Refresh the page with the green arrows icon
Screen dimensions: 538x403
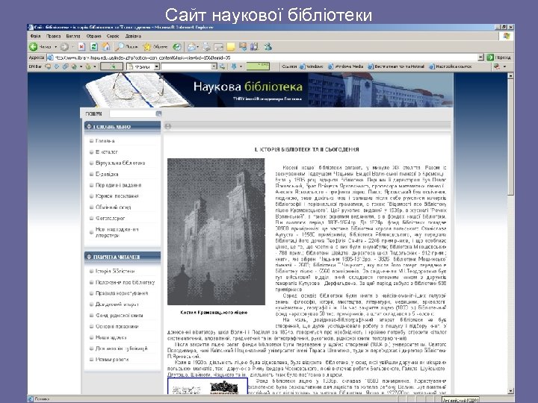coord(93,46)
